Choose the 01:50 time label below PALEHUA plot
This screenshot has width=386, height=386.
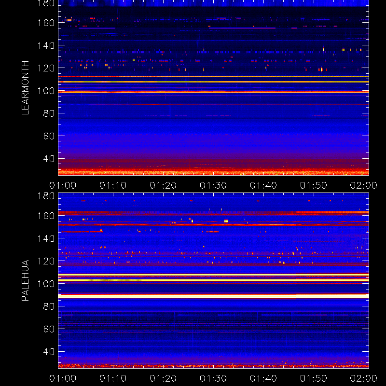[314, 378]
